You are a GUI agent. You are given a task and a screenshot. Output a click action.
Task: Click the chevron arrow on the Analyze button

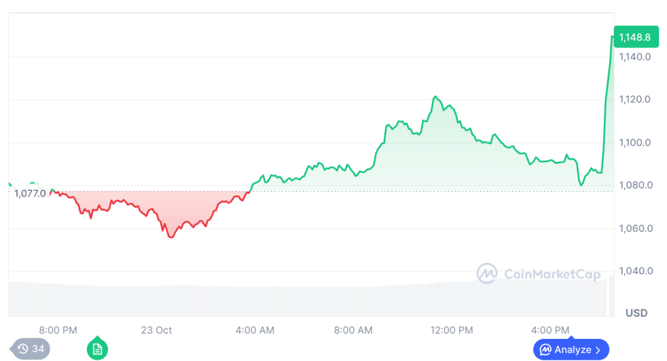(598, 350)
